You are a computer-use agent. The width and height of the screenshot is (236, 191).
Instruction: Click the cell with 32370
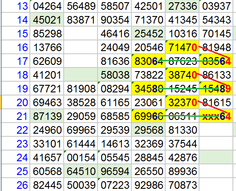tap(182, 103)
